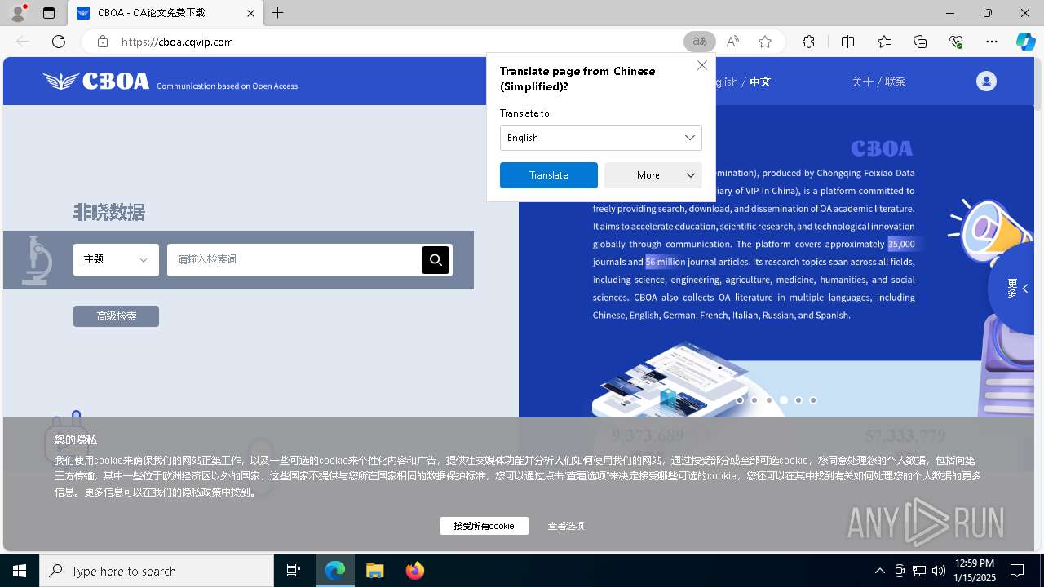1044x587 pixels.
Task: Click the Translate button
Action: pos(549,175)
